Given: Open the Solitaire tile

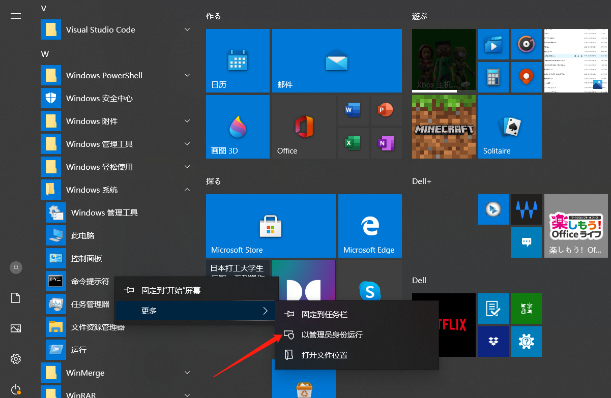Looking at the screenshot, I should pyautogui.click(x=510, y=127).
